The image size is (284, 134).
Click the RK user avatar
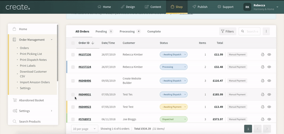click(247, 7)
